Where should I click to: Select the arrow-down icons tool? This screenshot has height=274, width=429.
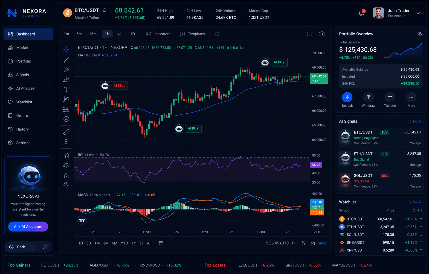point(66,119)
